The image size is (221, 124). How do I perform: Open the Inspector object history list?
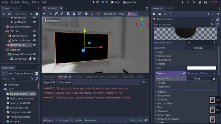pos(218,14)
